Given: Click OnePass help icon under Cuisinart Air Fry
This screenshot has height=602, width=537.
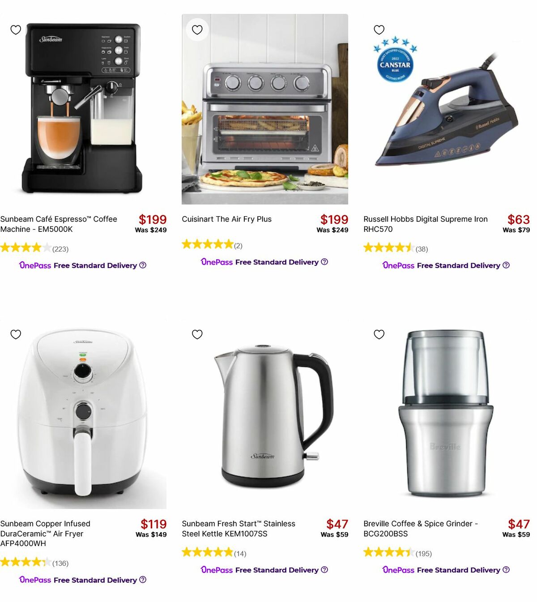Looking at the screenshot, I should pyautogui.click(x=324, y=261).
